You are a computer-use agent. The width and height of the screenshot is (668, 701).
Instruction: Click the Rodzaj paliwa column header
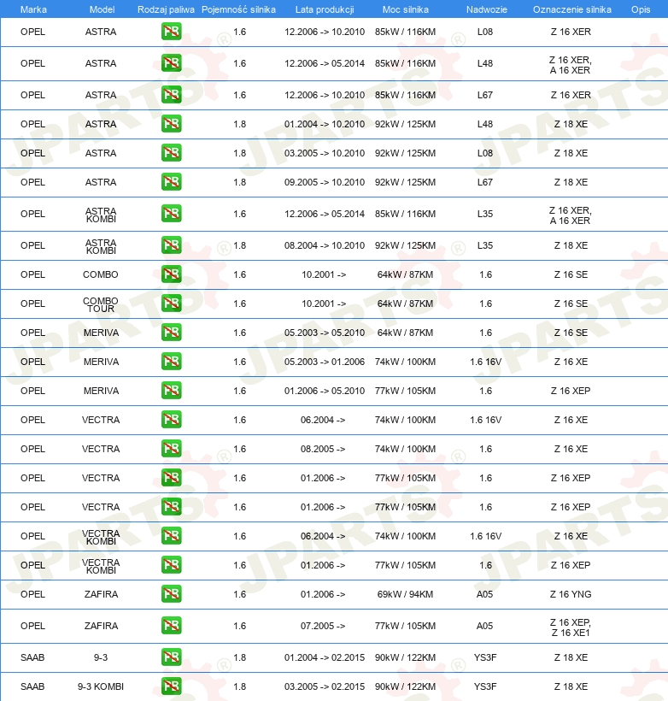click(x=166, y=9)
